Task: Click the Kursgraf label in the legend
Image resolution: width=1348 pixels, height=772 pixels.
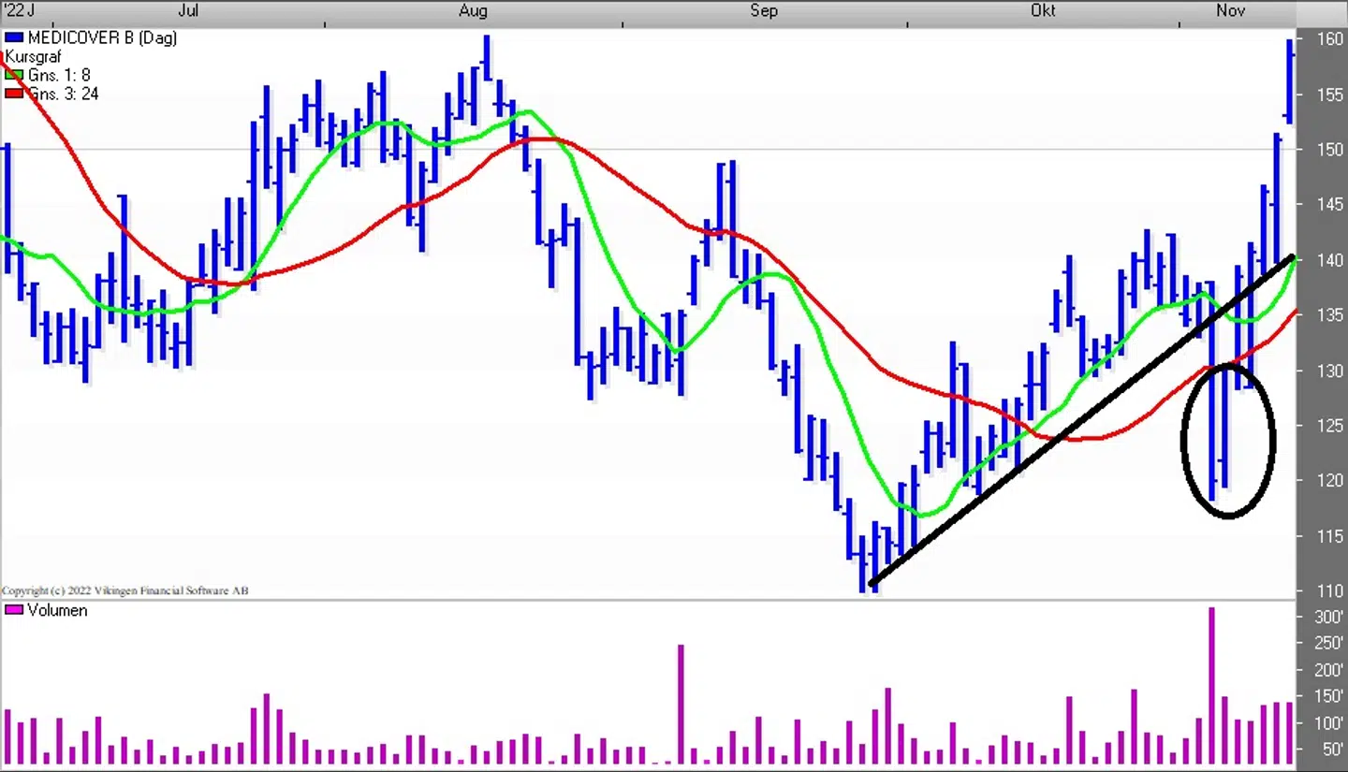Action: [x=35, y=57]
